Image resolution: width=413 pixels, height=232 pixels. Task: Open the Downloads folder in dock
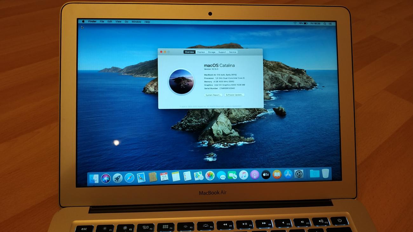(315, 173)
